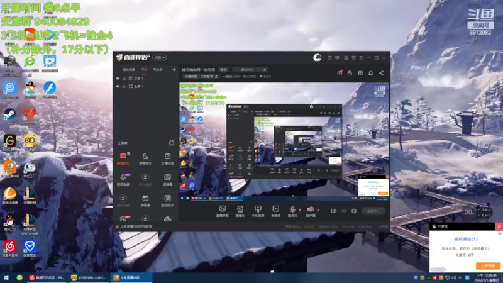The height and width of the screenshot is (283, 503).
Task: Open 腾讯QQ desktop shortcut
Action: click(x=9, y=223)
